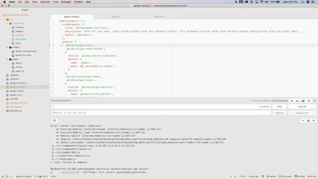The height and width of the screenshot is (179, 318).
Task: Click the Find button
Action: [x=279, y=106]
